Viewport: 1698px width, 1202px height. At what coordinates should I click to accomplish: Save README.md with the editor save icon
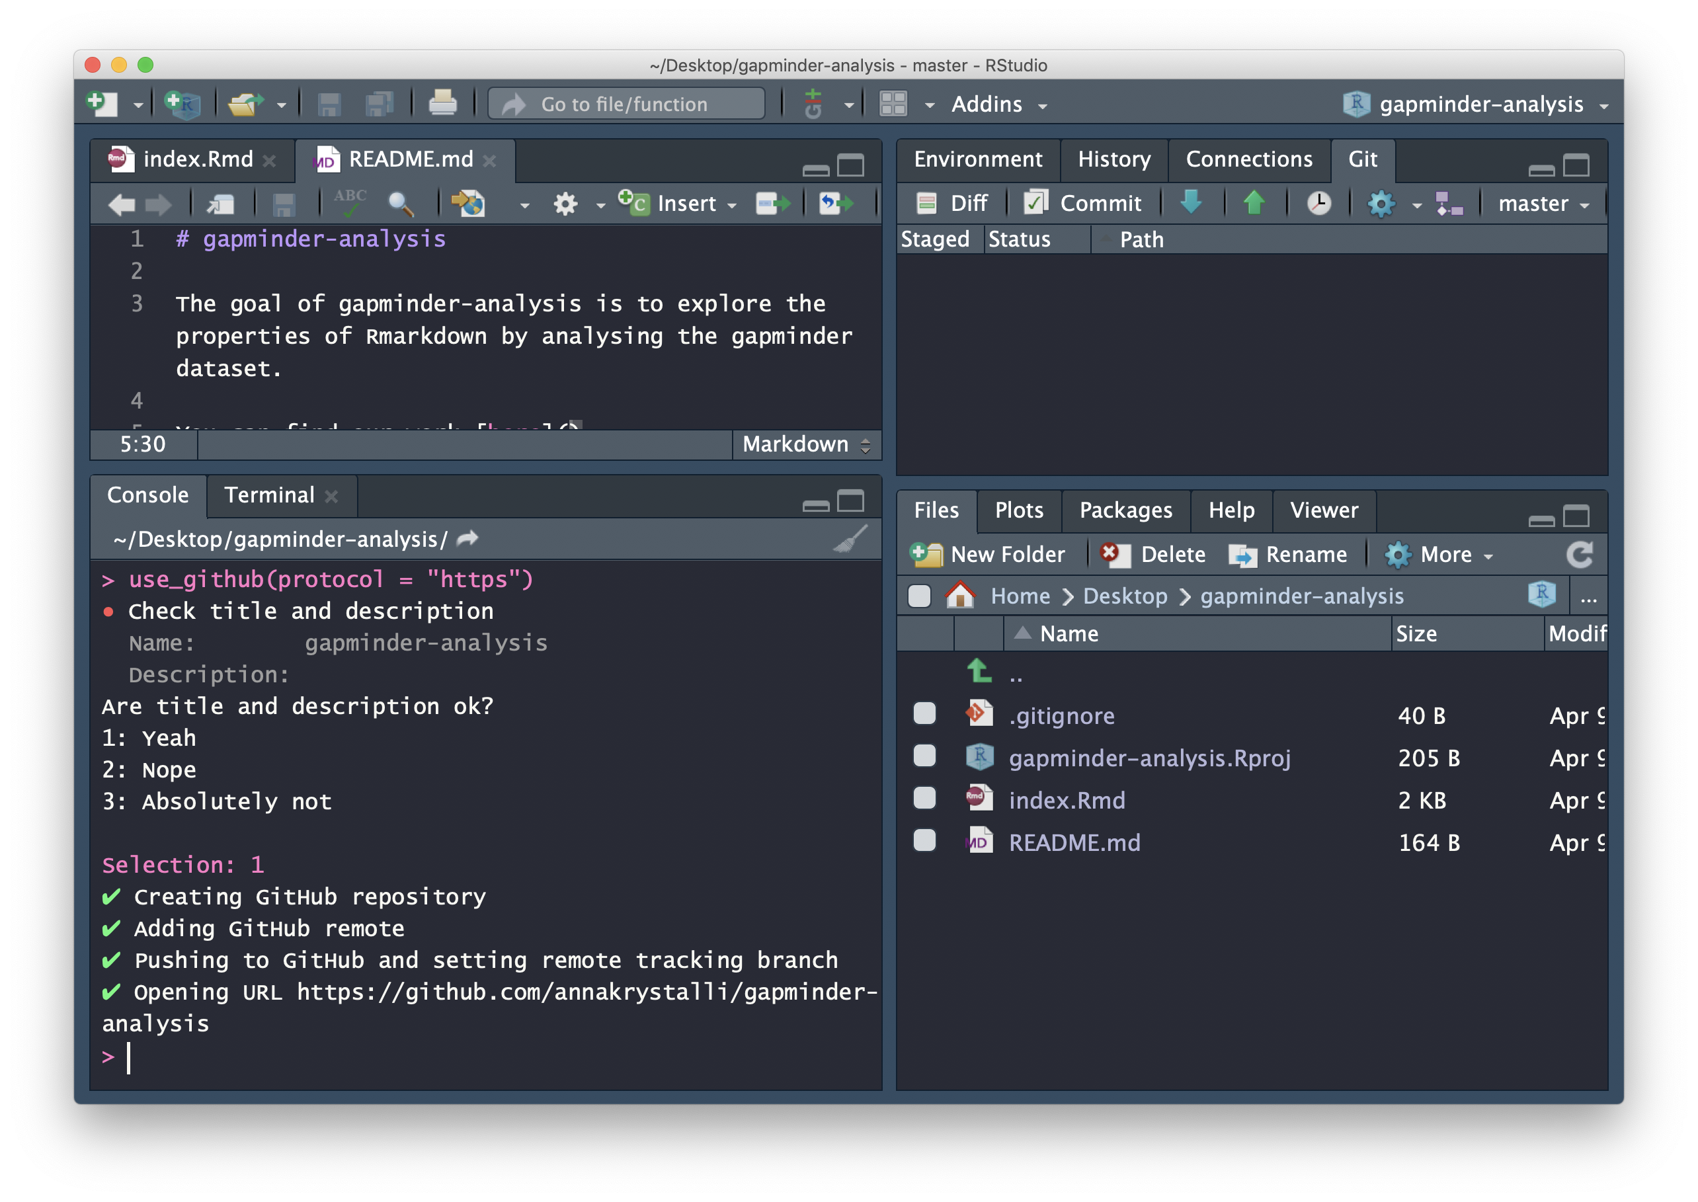pyautogui.click(x=284, y=204)
